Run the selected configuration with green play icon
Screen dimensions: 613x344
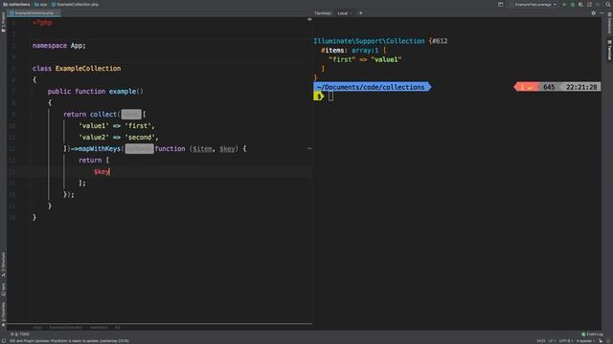564,4
